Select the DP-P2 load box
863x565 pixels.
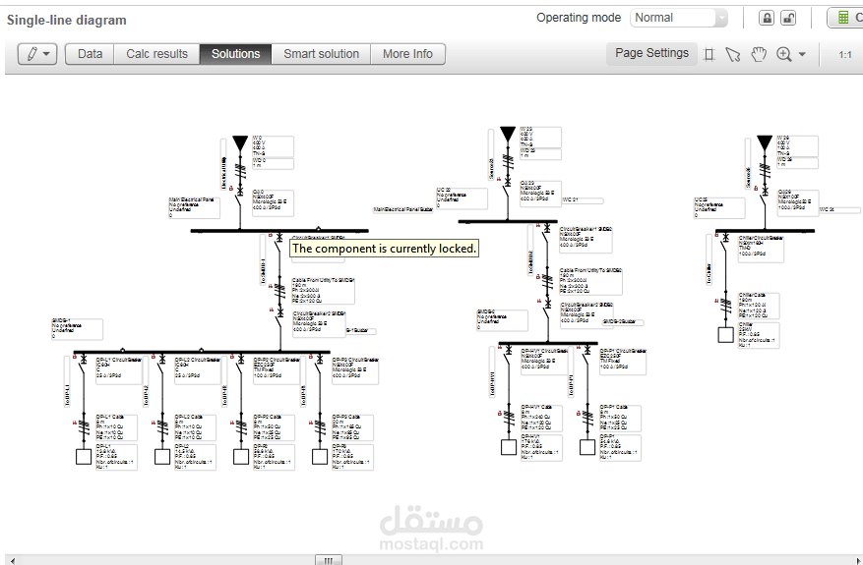tap(241, 457)
